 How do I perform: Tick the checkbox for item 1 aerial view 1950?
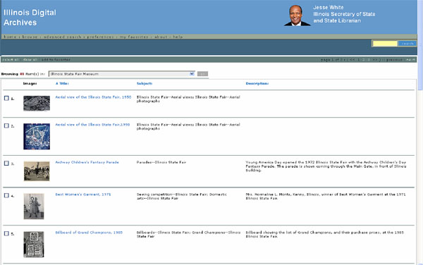[6, 98]
